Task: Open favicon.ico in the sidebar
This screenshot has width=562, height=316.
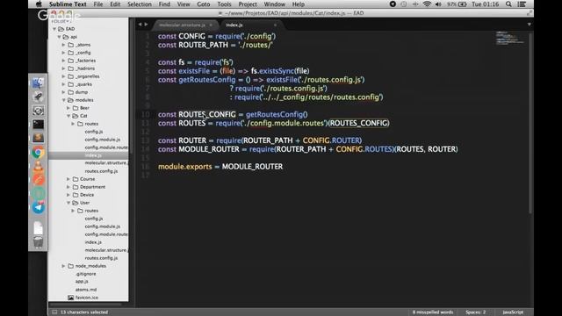Action: [86, 298]
